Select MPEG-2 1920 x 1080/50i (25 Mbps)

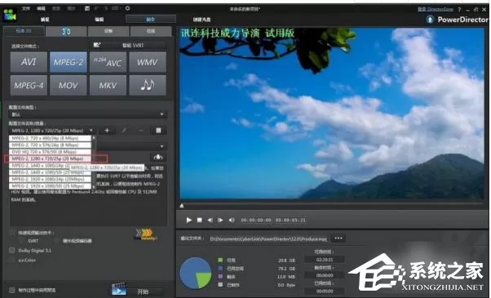click(50, 186)
